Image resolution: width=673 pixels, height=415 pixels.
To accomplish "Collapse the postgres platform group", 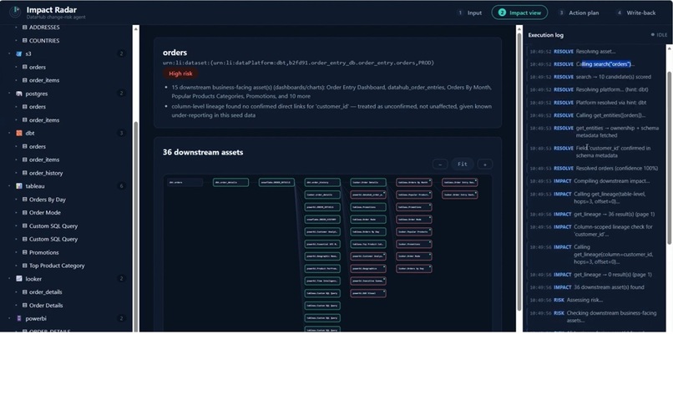I will point(9,94).
